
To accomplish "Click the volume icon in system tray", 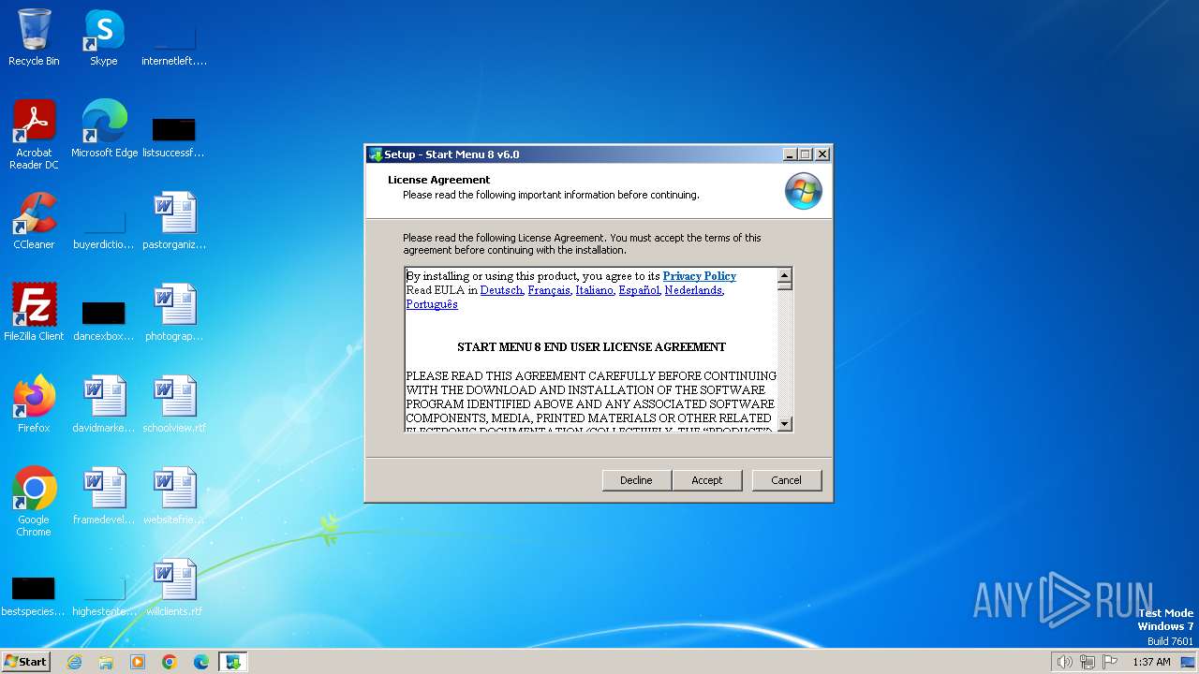I will coord(1064,662).
